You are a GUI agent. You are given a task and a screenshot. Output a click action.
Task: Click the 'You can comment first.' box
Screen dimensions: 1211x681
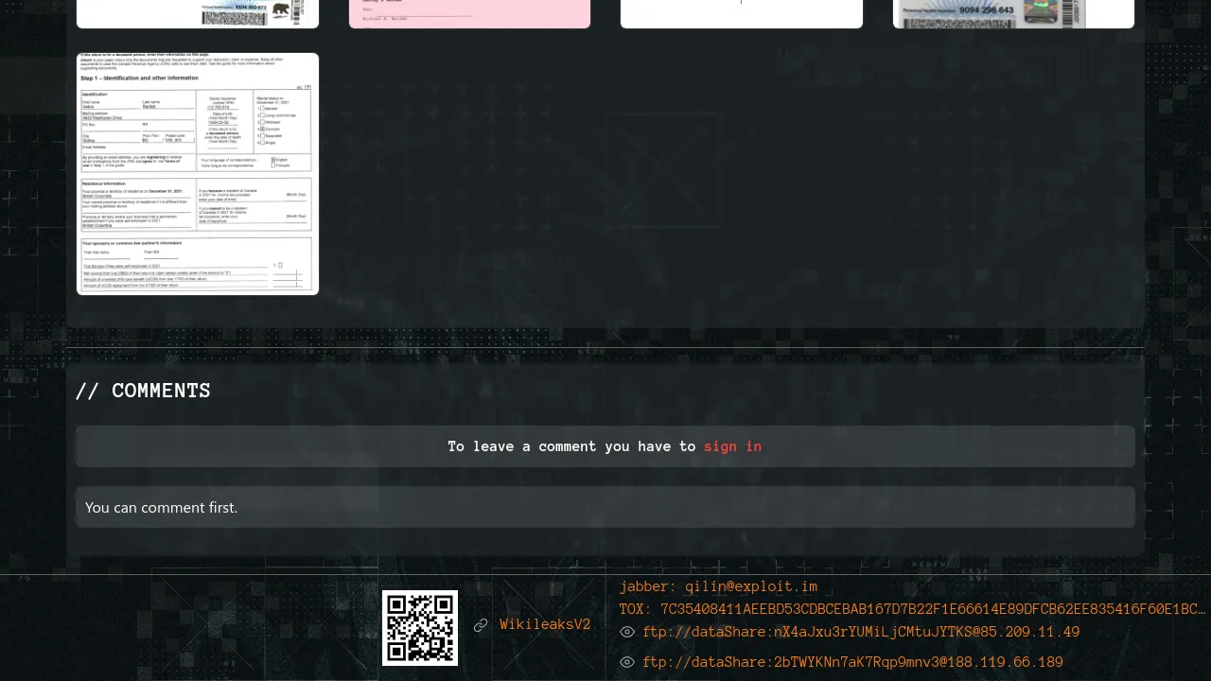(x=605, y=507)
